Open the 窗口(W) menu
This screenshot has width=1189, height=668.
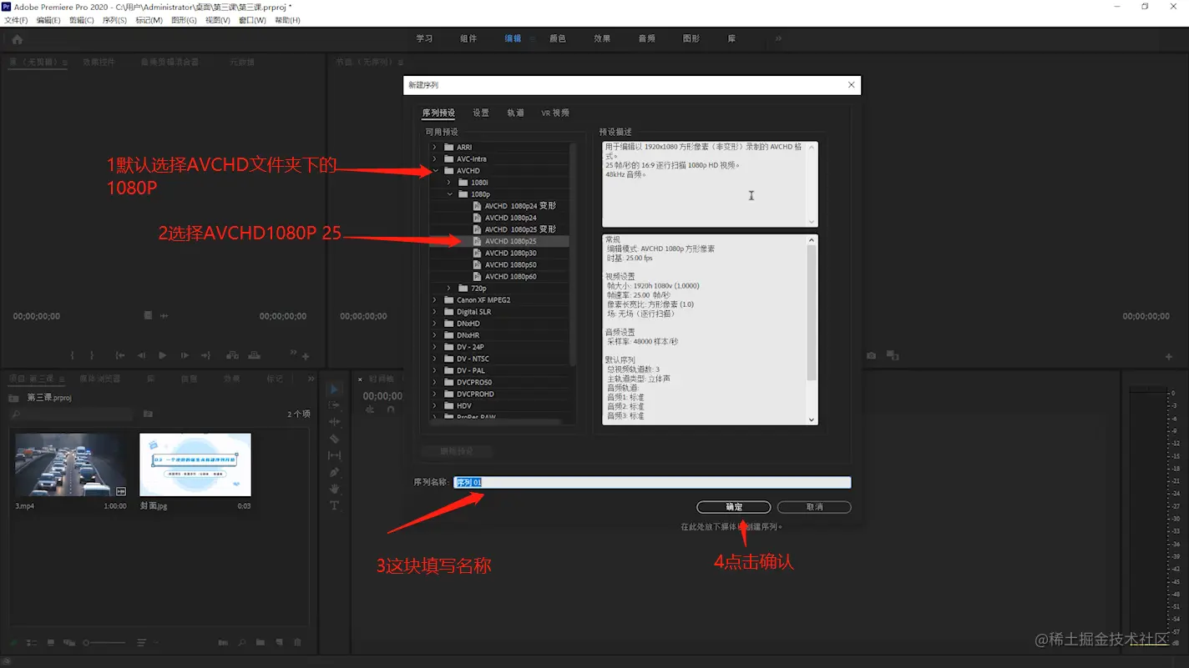252,20
